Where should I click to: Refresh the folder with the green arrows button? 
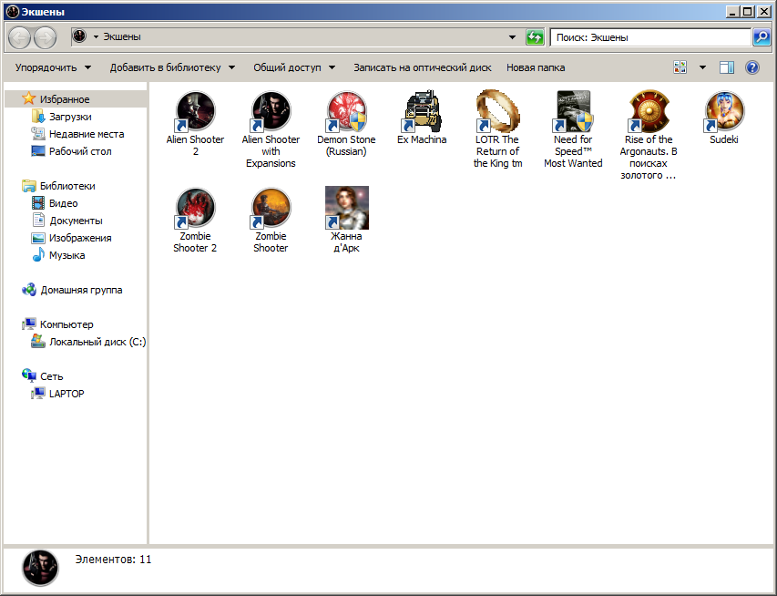[x=535, y=37]
